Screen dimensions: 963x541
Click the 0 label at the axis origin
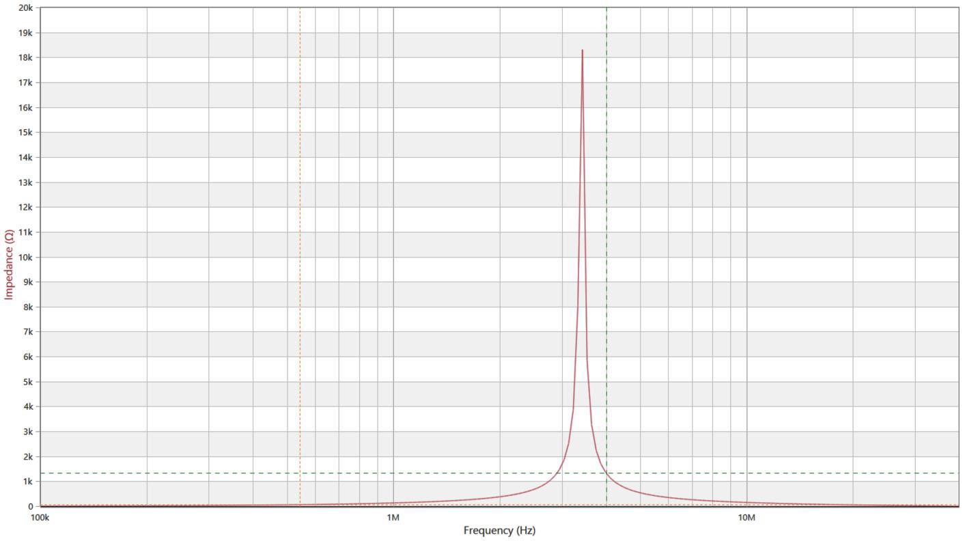[x=31, y=506]
